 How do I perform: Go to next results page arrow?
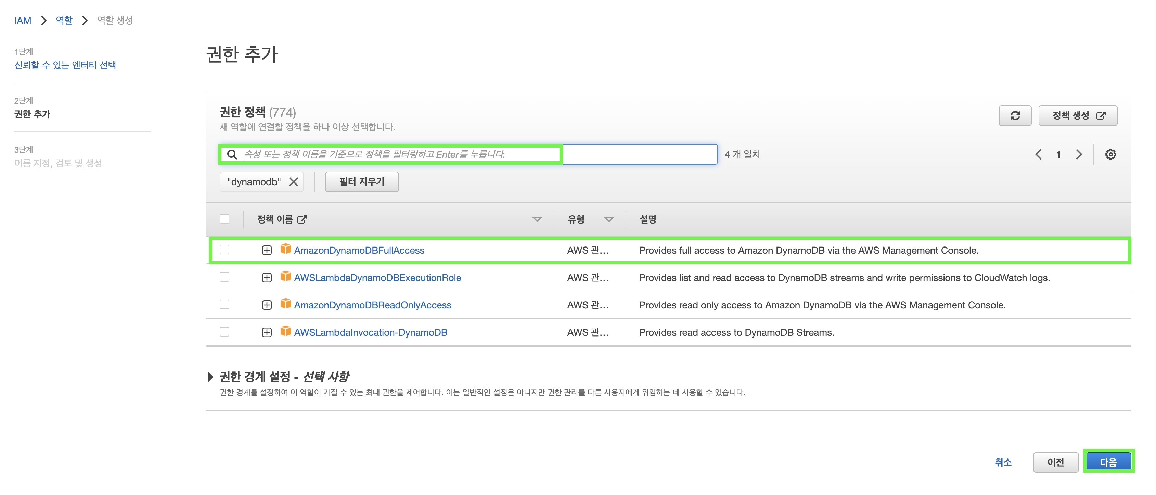[x=1079, y=154]
